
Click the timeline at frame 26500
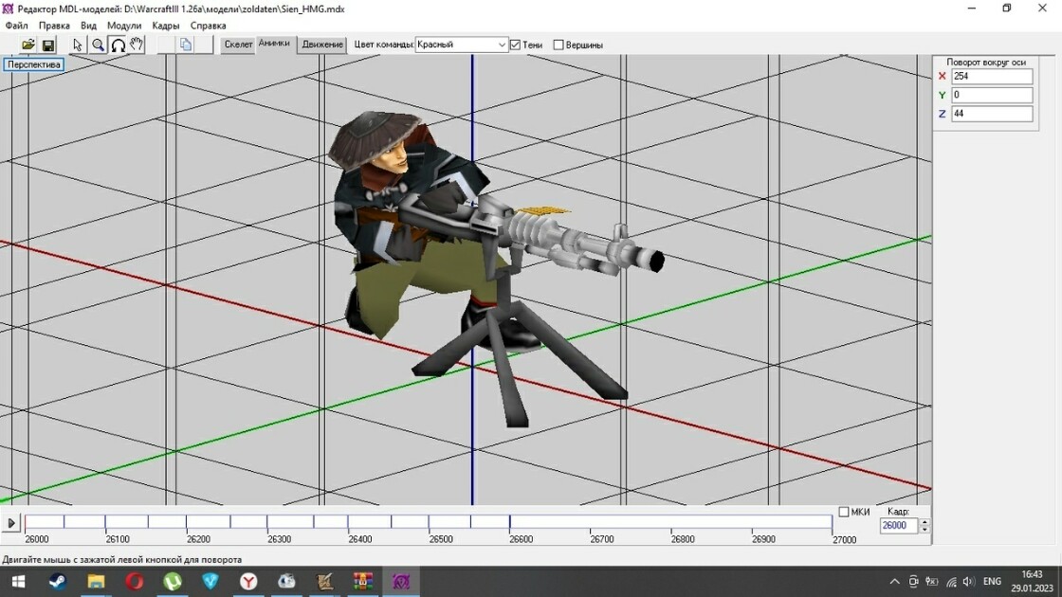pyautogui.click(x=429, y=522)
